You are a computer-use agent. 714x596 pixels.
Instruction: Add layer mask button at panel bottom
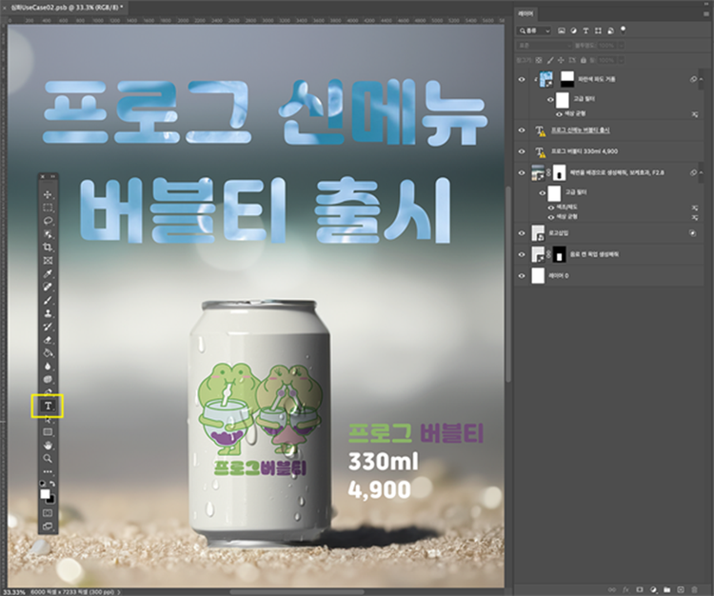click(x=640, y=589)
